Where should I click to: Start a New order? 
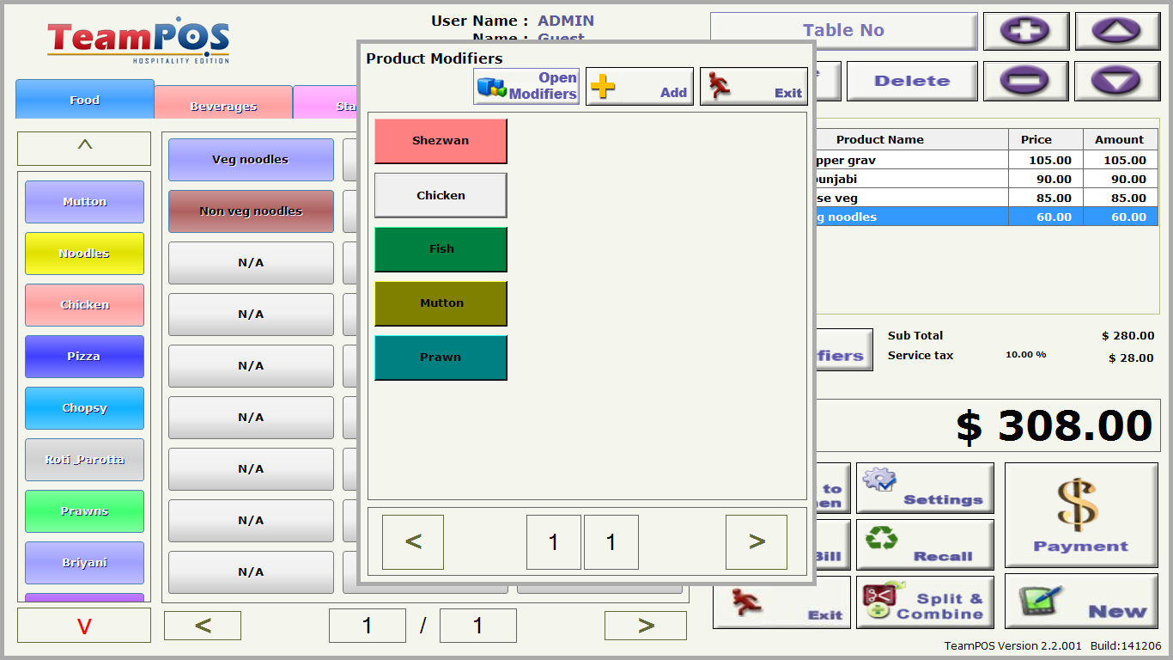click(1080, 602)
